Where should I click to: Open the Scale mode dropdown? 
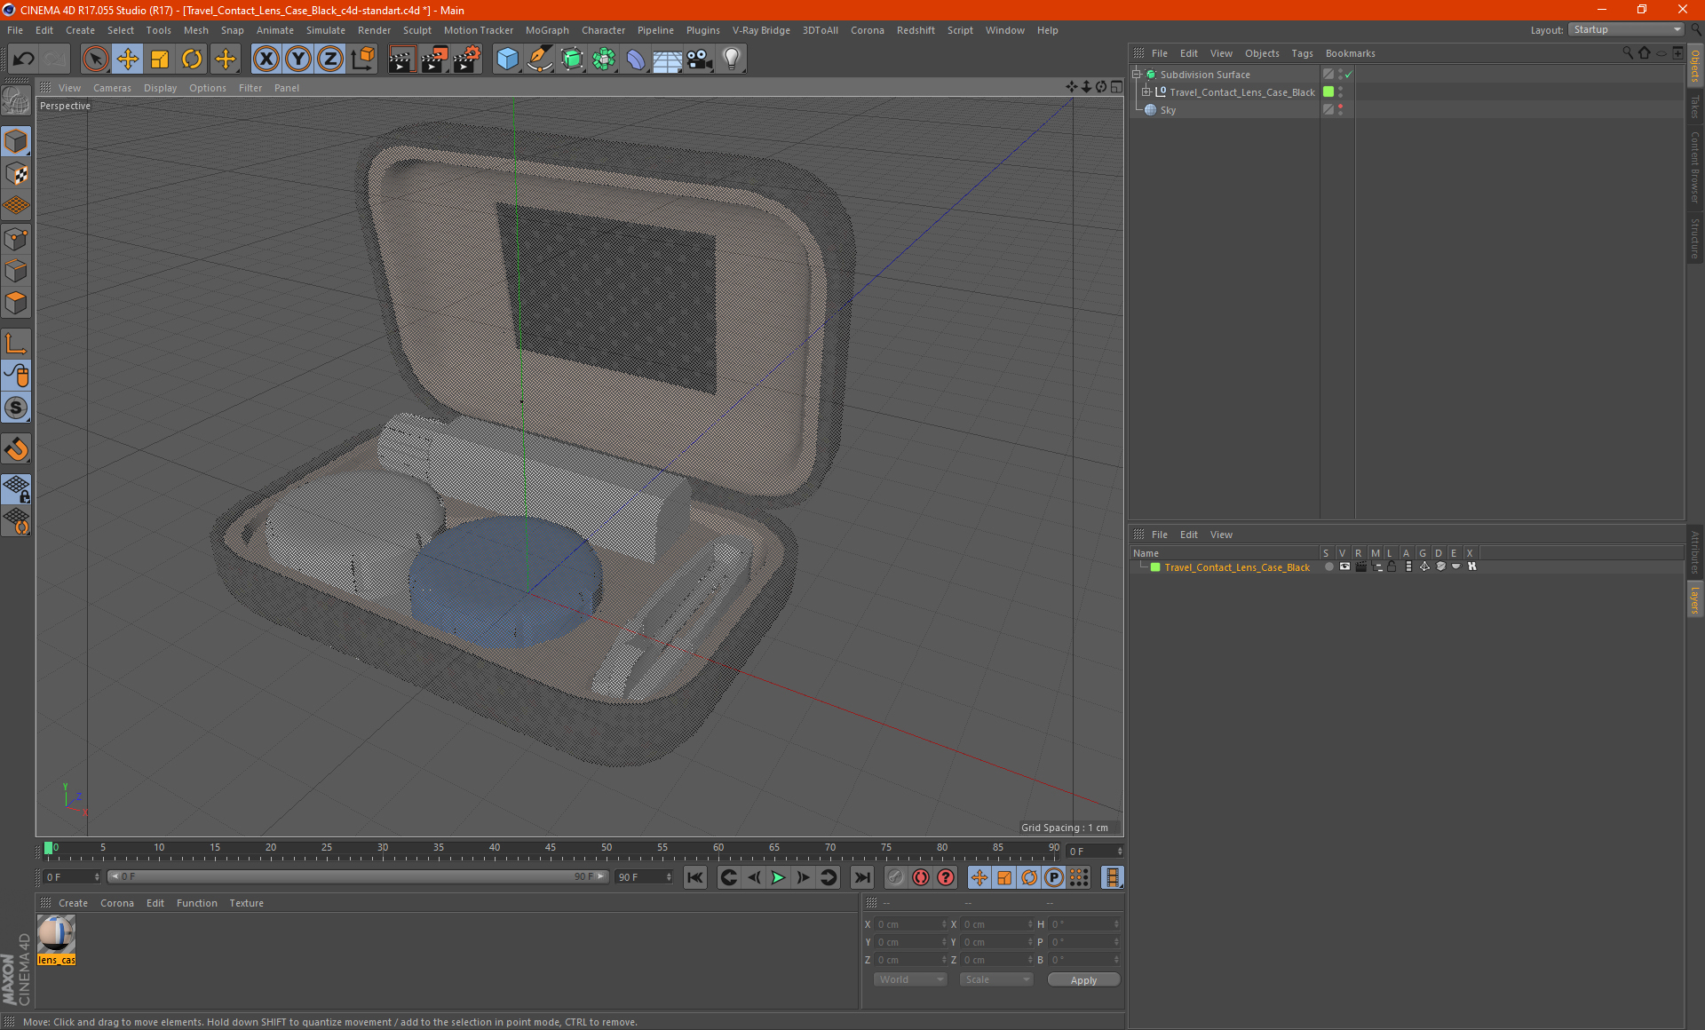[997, 979]
